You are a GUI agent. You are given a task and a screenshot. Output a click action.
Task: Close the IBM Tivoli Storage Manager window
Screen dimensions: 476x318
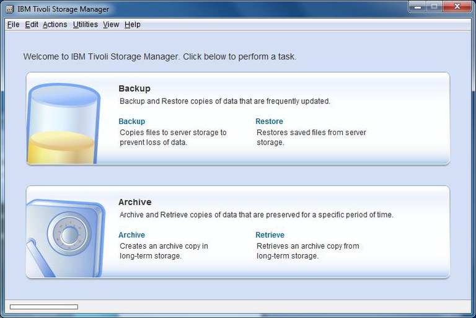[x=457, y=7]
